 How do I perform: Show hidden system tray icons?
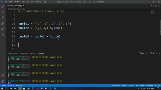point(138,88)
